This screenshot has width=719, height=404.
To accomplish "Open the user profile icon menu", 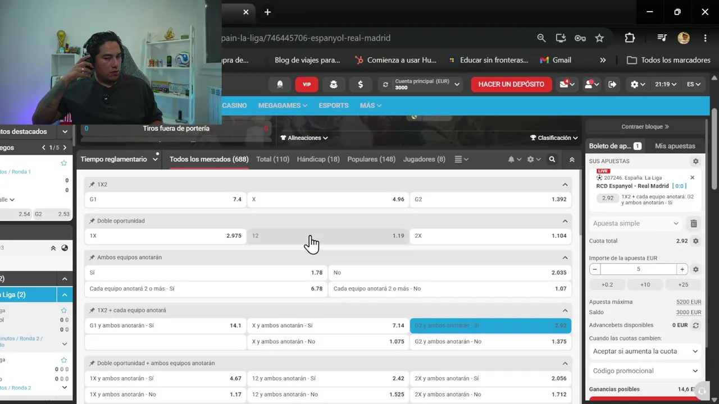I will 591,84.
